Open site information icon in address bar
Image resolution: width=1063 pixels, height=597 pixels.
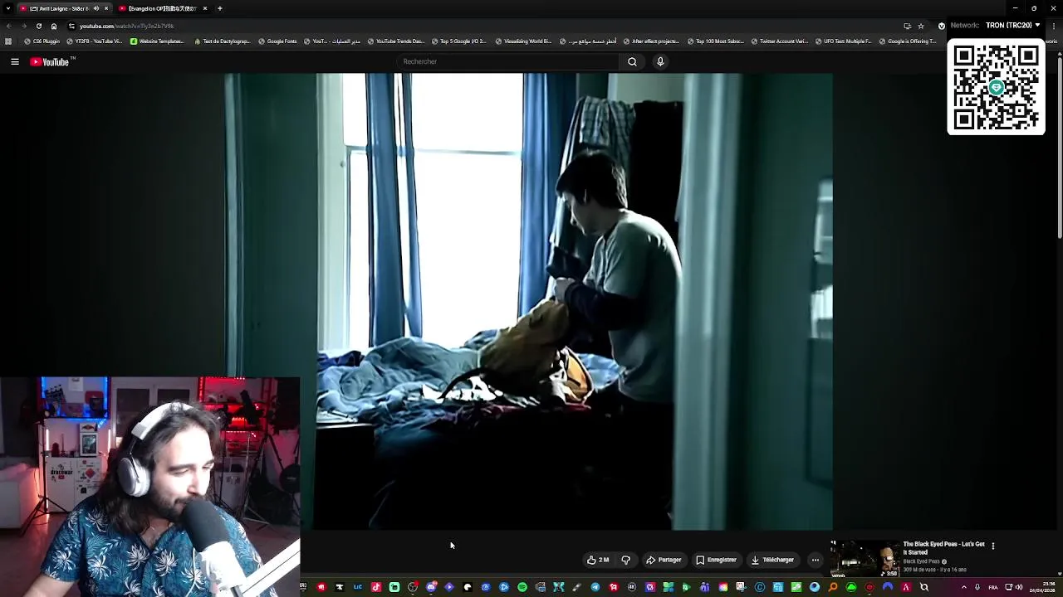coord(71,26)
